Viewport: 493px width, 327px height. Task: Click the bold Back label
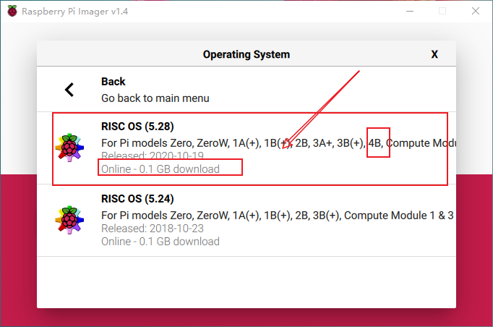click(x=113, y=82)
